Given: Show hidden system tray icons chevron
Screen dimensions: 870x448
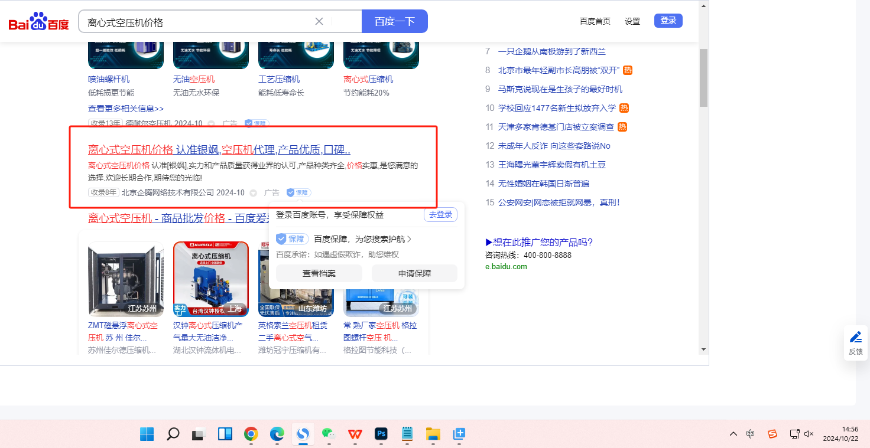Looking at the screenshot, I should pos(733,434).
